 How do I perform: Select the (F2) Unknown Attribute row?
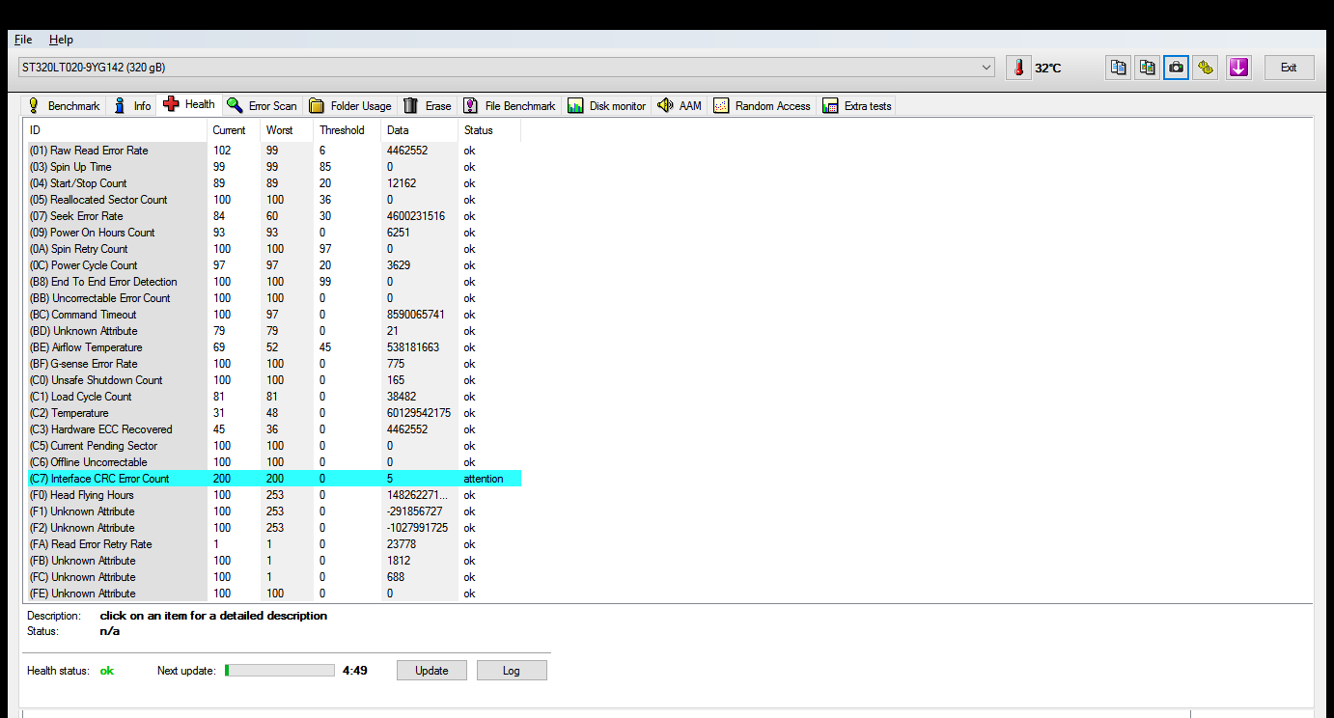coord(274,528)
